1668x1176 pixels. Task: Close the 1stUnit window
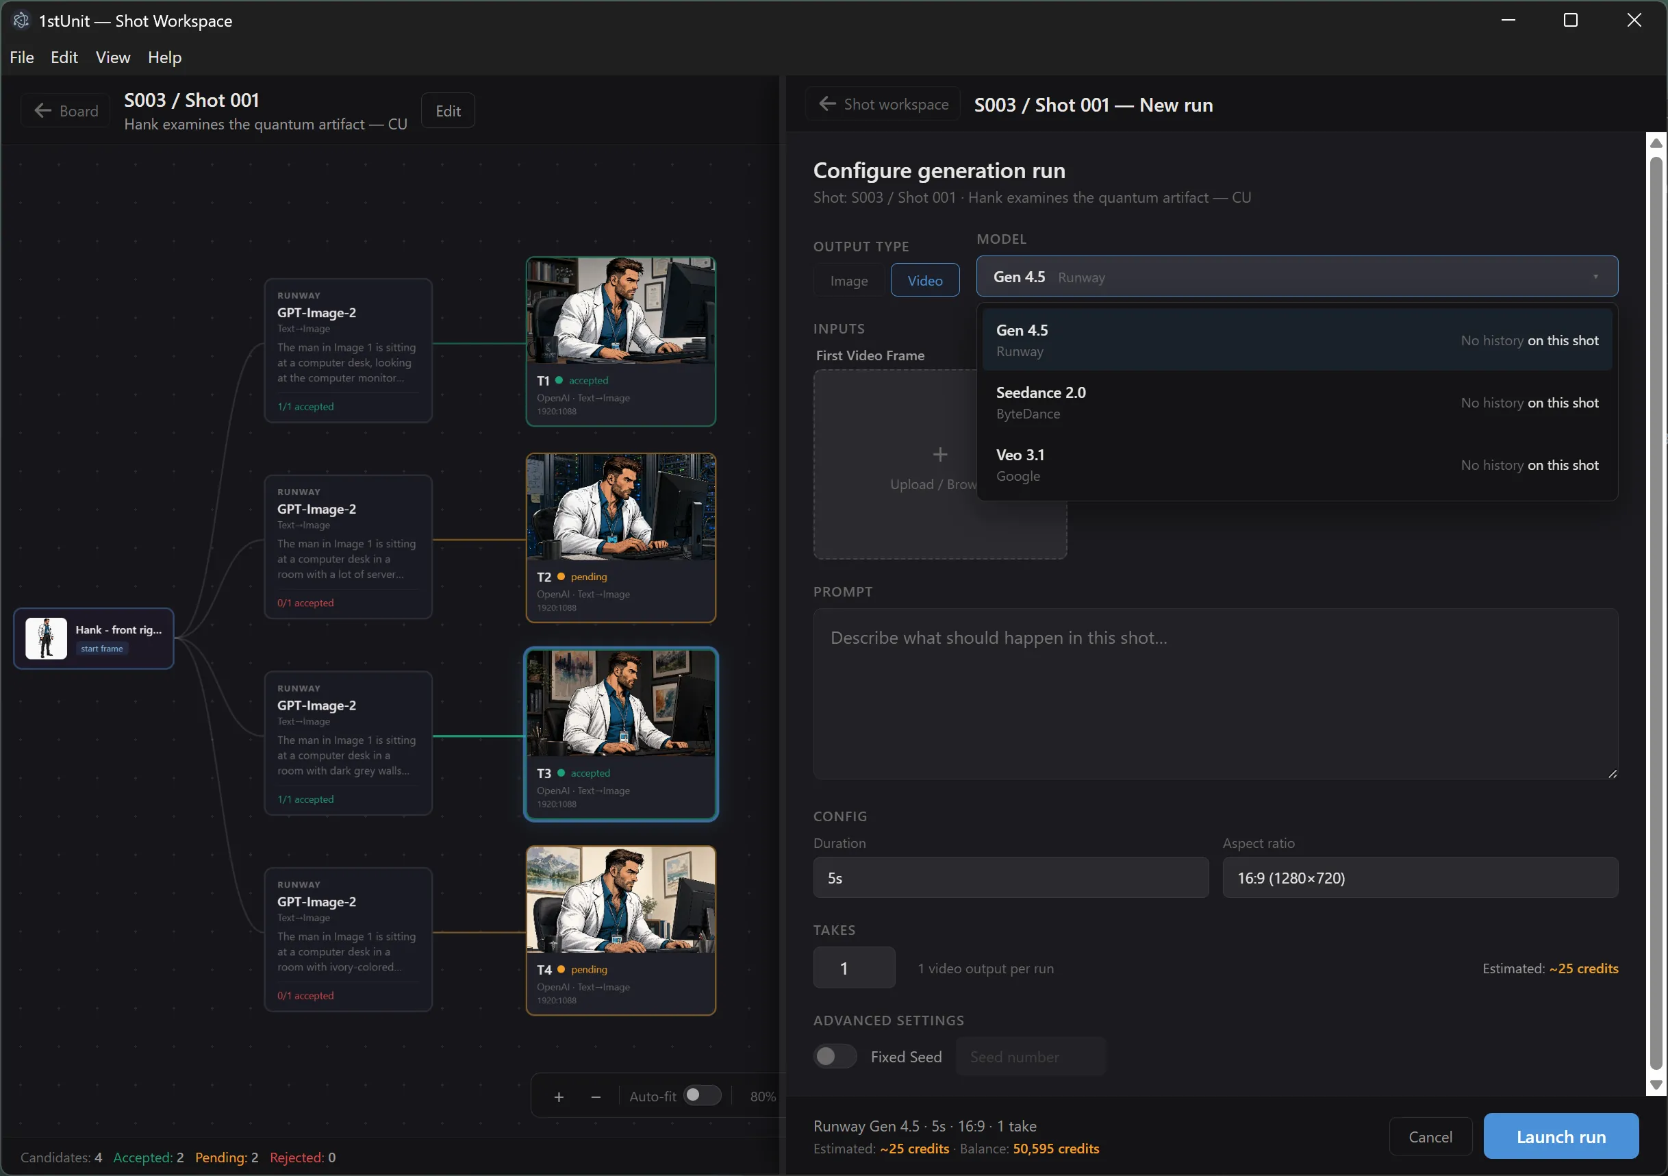(x=1634, y=21)
